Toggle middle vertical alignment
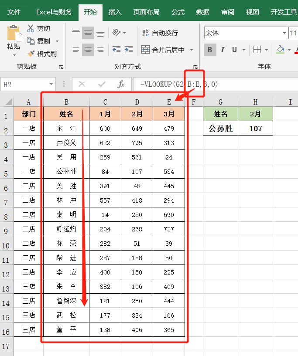The width and height of the screenshot is (298, 356). point(88,33)
